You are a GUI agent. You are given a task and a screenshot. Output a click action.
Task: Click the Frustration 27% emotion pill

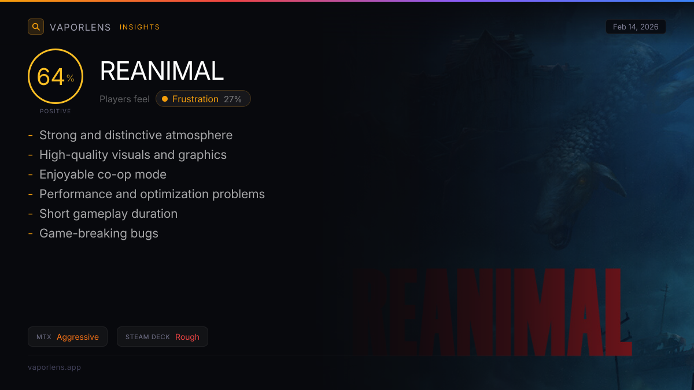pos(203,99)
